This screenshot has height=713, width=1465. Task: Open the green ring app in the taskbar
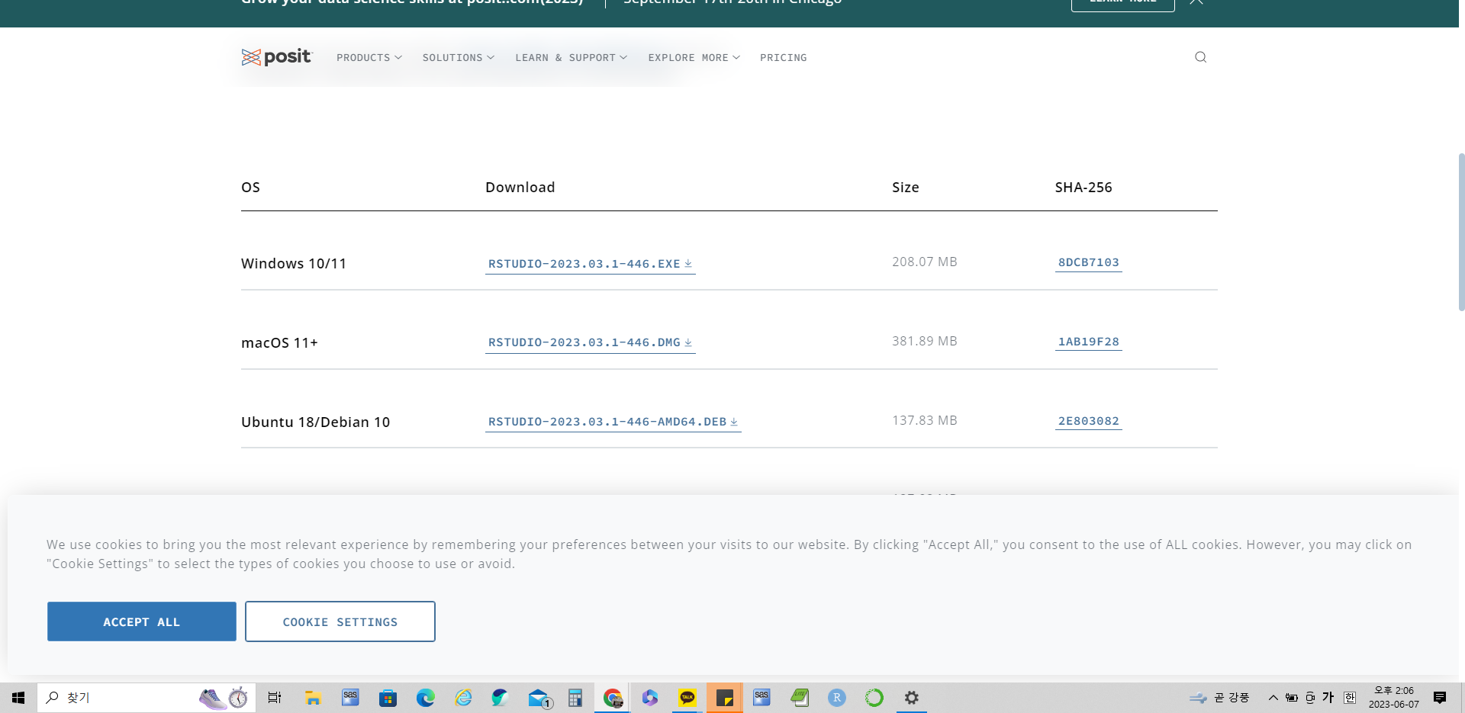click(x=874, y=698)
